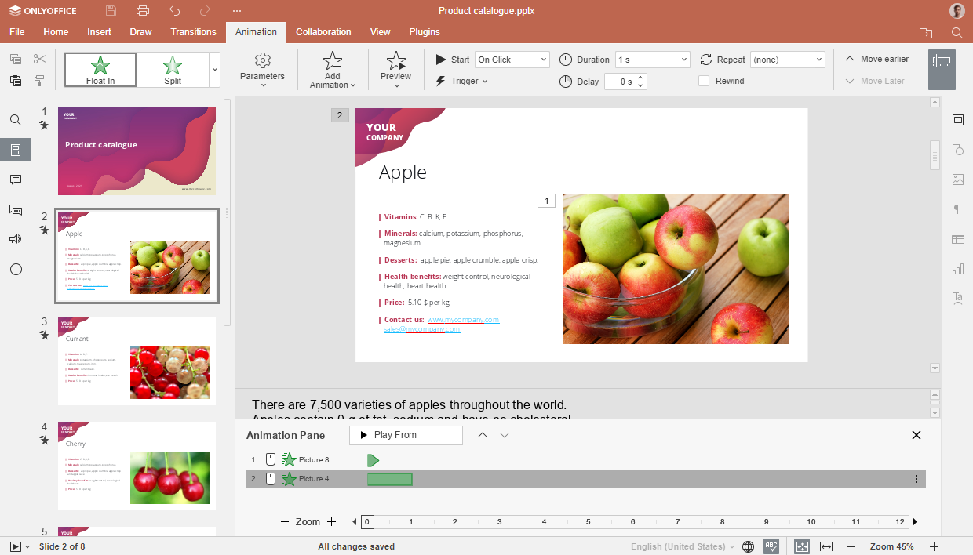Open the Start dropdown showing On Click

[x=512, y=60]
